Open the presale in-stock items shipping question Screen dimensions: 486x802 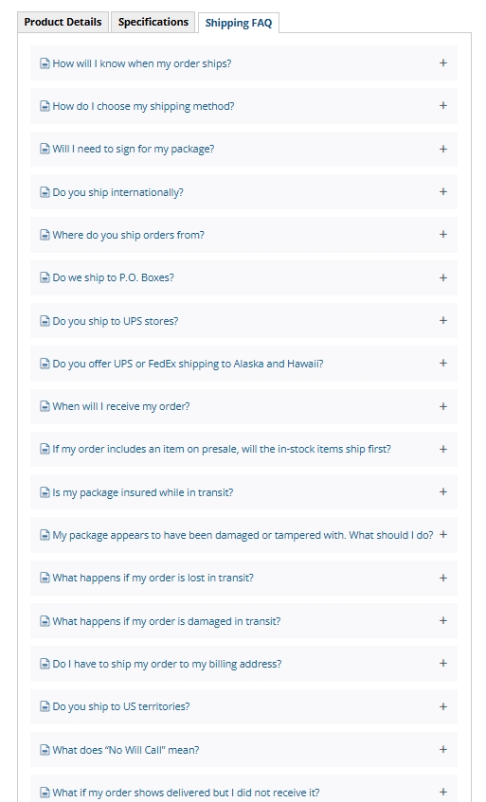point(243,449)
